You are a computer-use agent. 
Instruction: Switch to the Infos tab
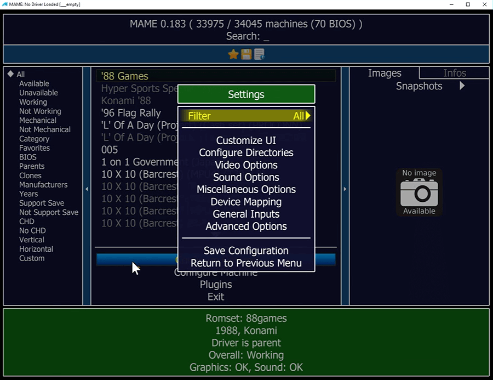455,73
